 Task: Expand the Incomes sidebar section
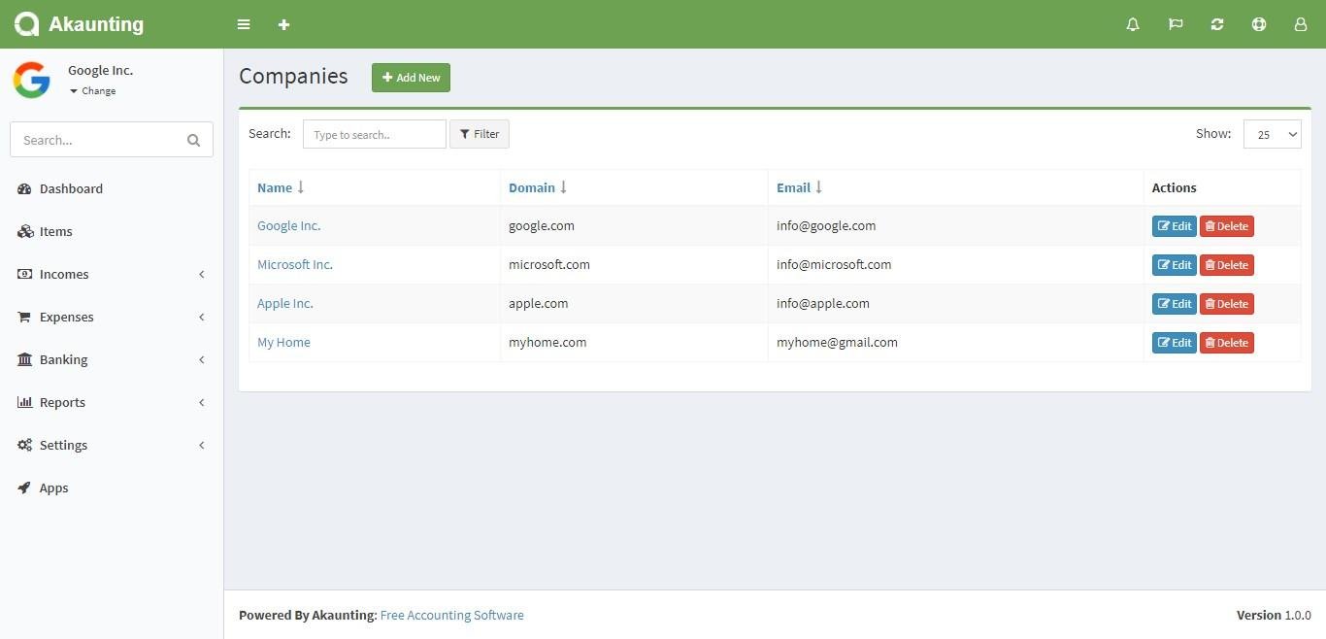point(63,274)
